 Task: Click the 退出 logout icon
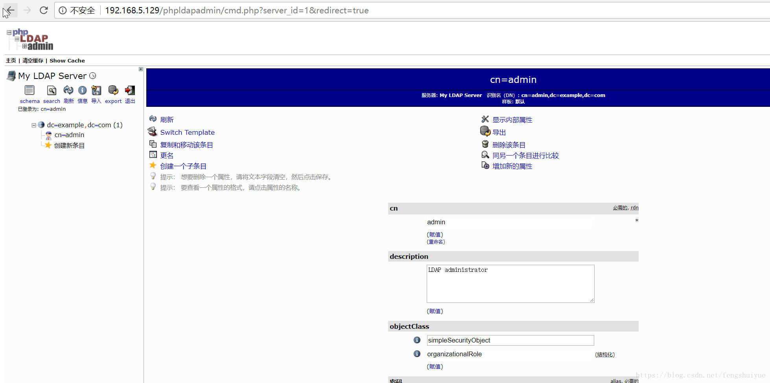click(130, 90)
